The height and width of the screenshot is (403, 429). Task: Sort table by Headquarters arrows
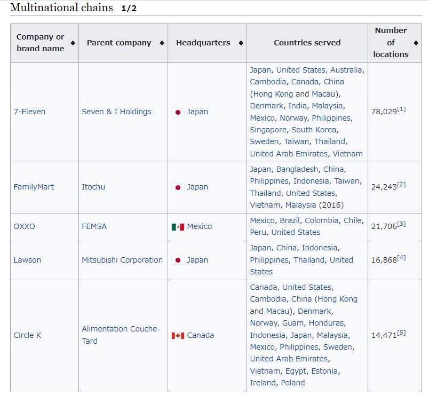[241, 43]
